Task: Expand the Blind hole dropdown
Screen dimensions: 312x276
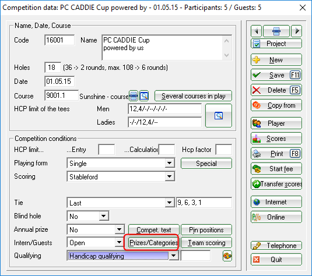Action: 103,216
